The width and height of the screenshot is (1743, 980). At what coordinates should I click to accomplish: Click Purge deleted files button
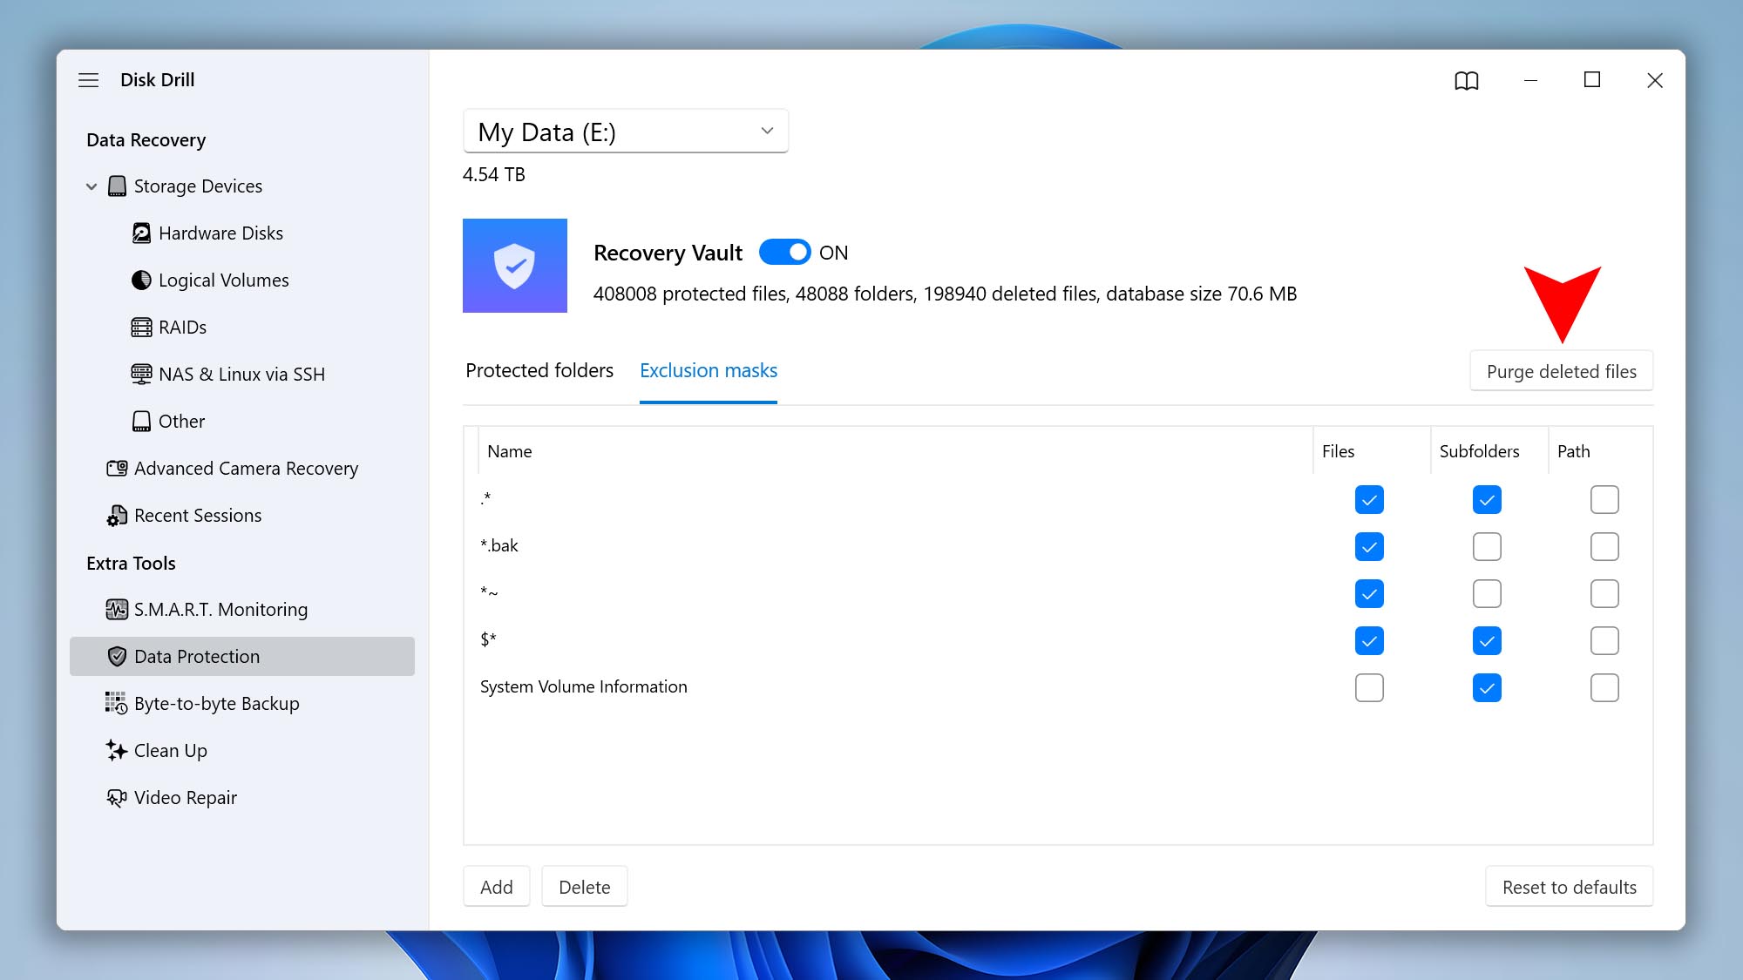point(1562,372)
